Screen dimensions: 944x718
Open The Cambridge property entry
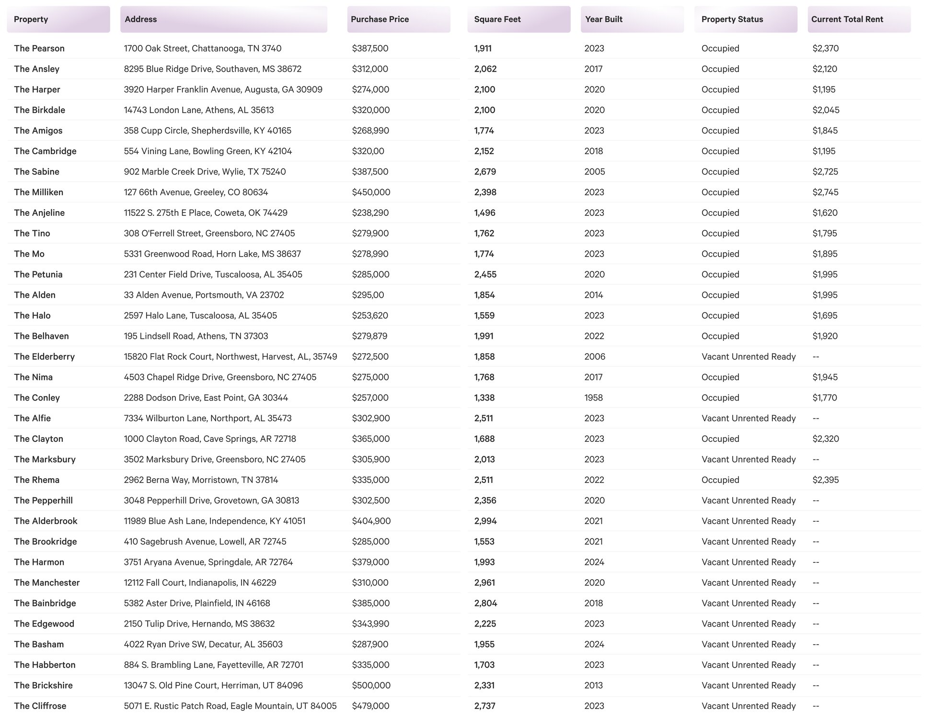(x=46, y=151)
